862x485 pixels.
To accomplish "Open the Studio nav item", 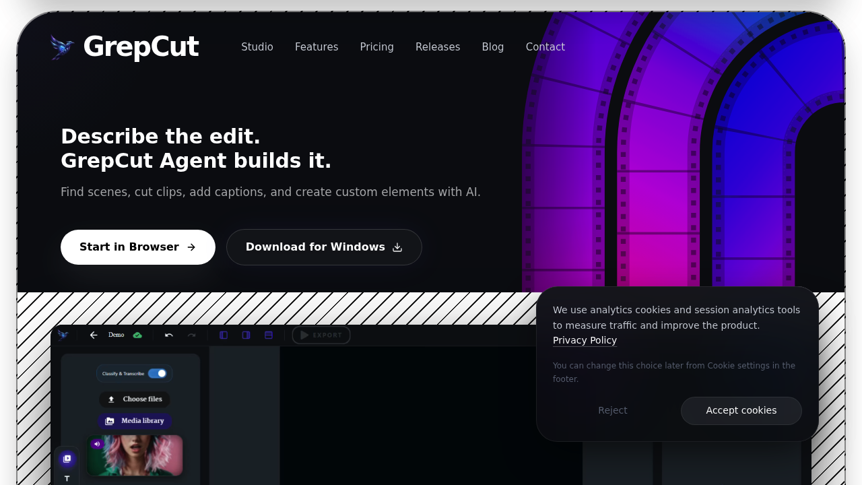I will (257, 47).
